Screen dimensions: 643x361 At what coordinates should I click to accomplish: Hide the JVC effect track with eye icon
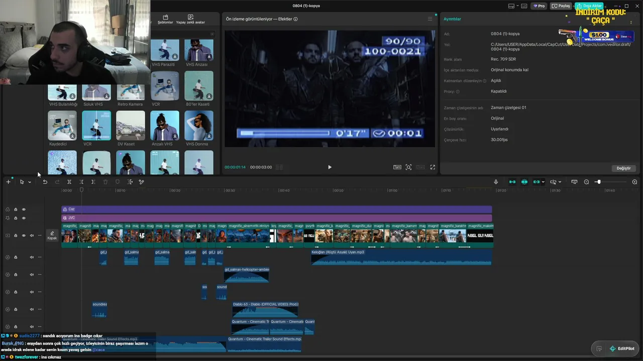pos(24,218)
